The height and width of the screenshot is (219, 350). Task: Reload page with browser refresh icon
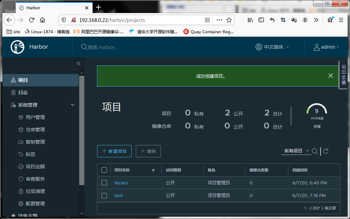coord(32,20)
